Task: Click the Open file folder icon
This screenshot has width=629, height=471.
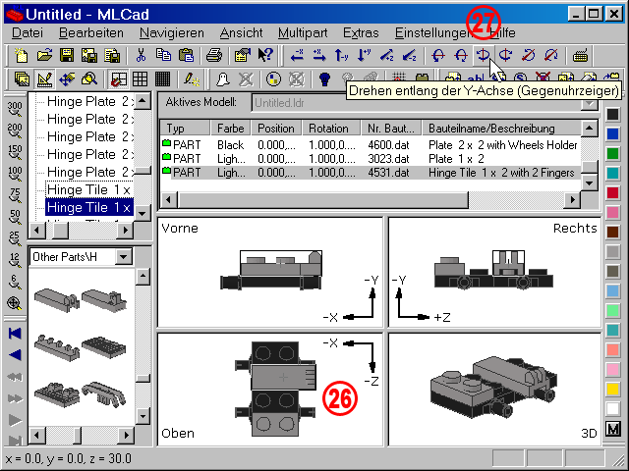Action: pos(44,55)
